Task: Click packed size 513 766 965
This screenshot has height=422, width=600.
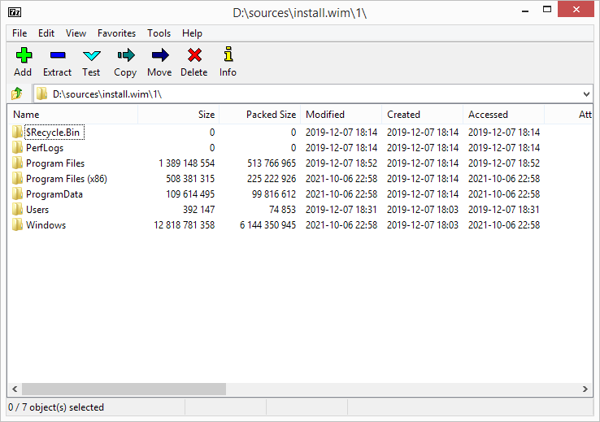Action: 272,163
